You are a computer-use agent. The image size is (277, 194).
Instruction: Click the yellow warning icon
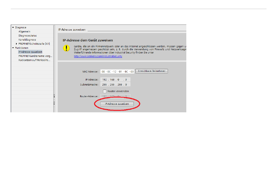(x=66, y=48)
